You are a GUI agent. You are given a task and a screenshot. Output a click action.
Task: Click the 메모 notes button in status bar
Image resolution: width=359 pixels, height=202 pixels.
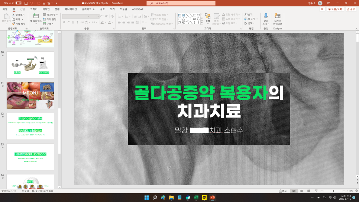click(283, 191)
